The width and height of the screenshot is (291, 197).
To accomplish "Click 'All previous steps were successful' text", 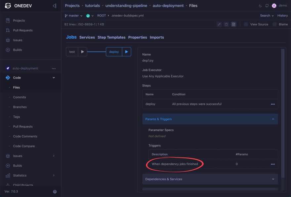I will 197,104.
